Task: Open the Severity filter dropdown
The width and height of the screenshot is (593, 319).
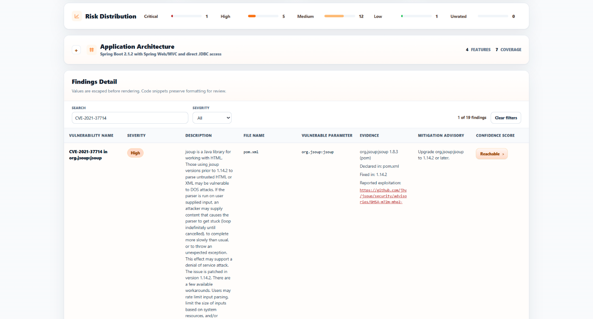Action: point(212,118)
